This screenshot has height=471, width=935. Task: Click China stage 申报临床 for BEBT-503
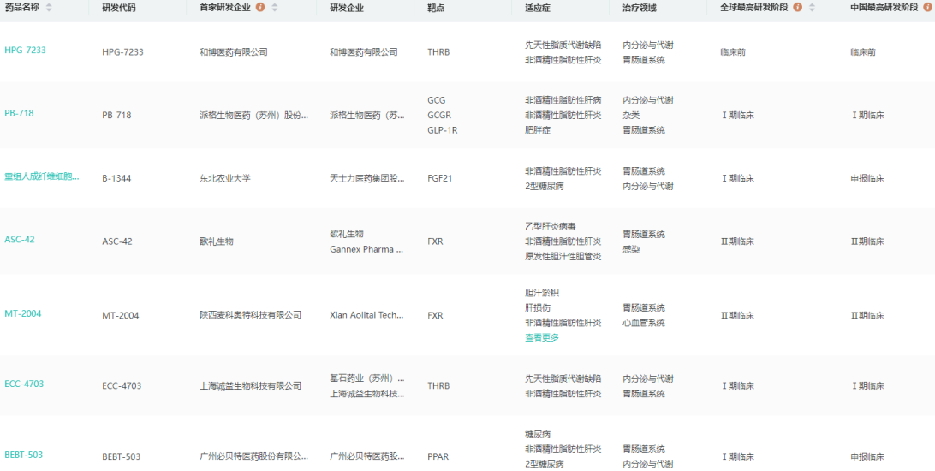click(867, 456)
